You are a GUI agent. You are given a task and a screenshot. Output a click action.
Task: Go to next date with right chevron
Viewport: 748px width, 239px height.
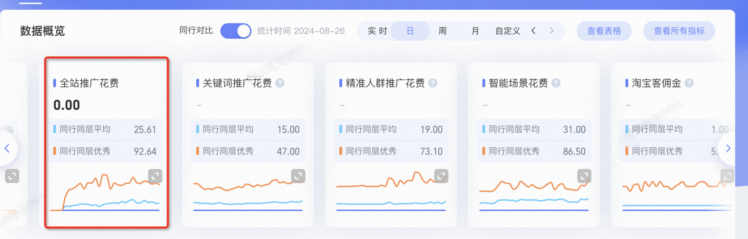click(x=552, y=31)
